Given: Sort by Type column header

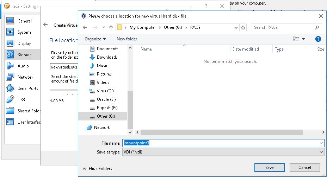Looking at the screenshot, I should 279,49.
